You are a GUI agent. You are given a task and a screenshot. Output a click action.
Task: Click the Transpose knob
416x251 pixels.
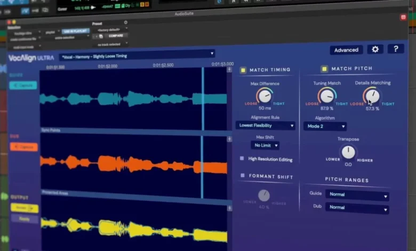pyautogui.click(x=348, y=152)
